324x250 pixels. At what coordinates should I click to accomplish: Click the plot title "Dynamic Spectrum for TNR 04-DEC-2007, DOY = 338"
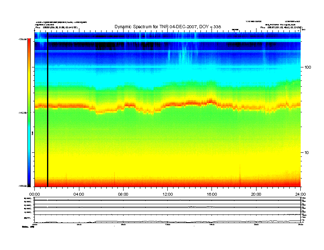tap(168, 27)
